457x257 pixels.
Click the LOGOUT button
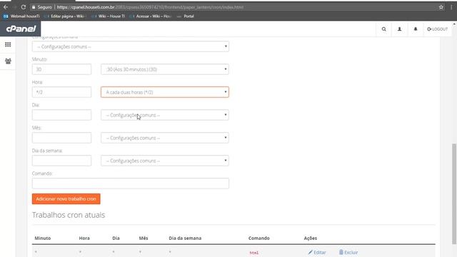tap(437, 29)
